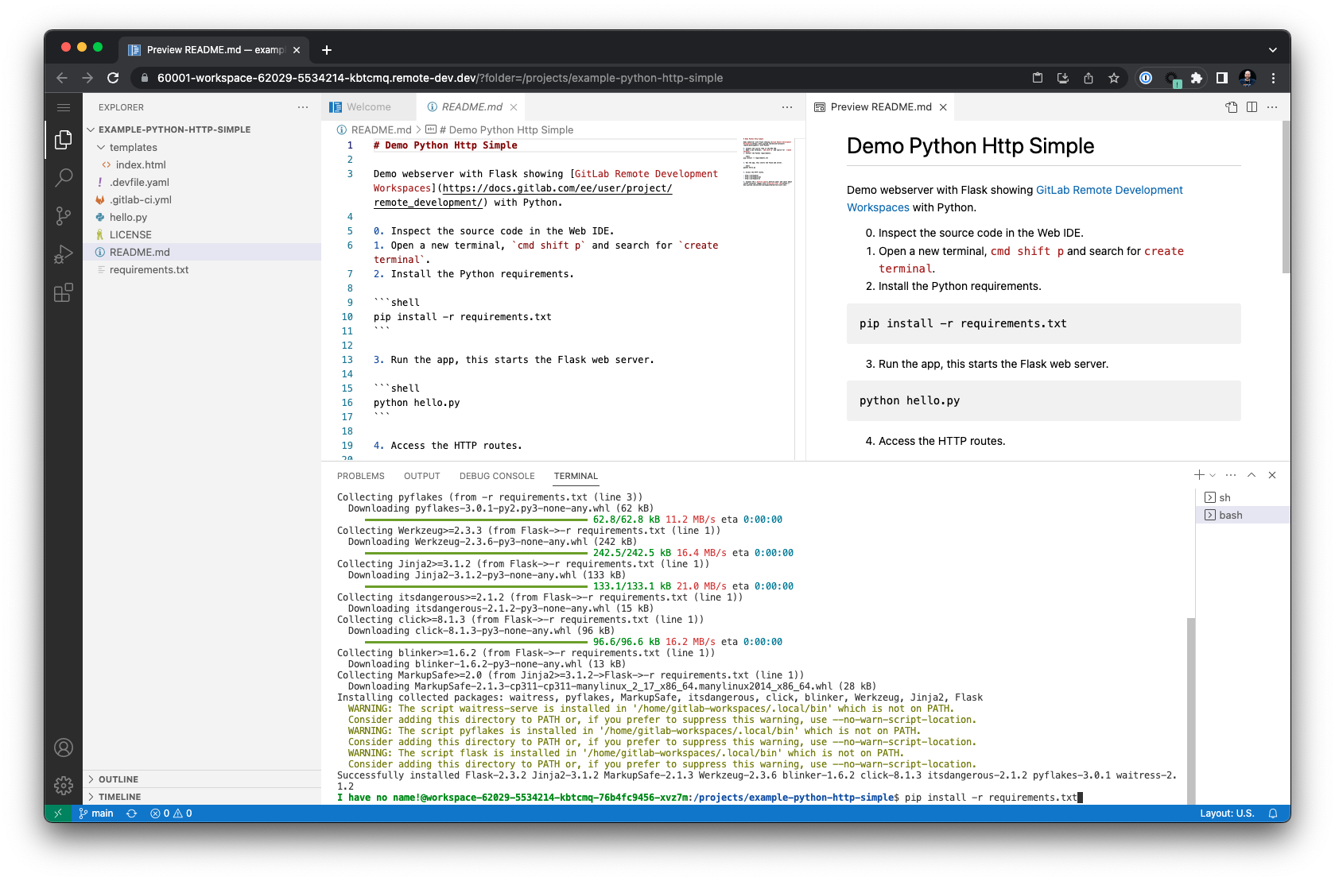Open the Search view

[64, 178]
